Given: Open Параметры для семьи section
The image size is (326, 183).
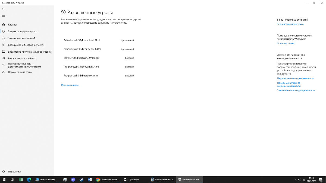Looking at the screenshot, I should point(27,72).
